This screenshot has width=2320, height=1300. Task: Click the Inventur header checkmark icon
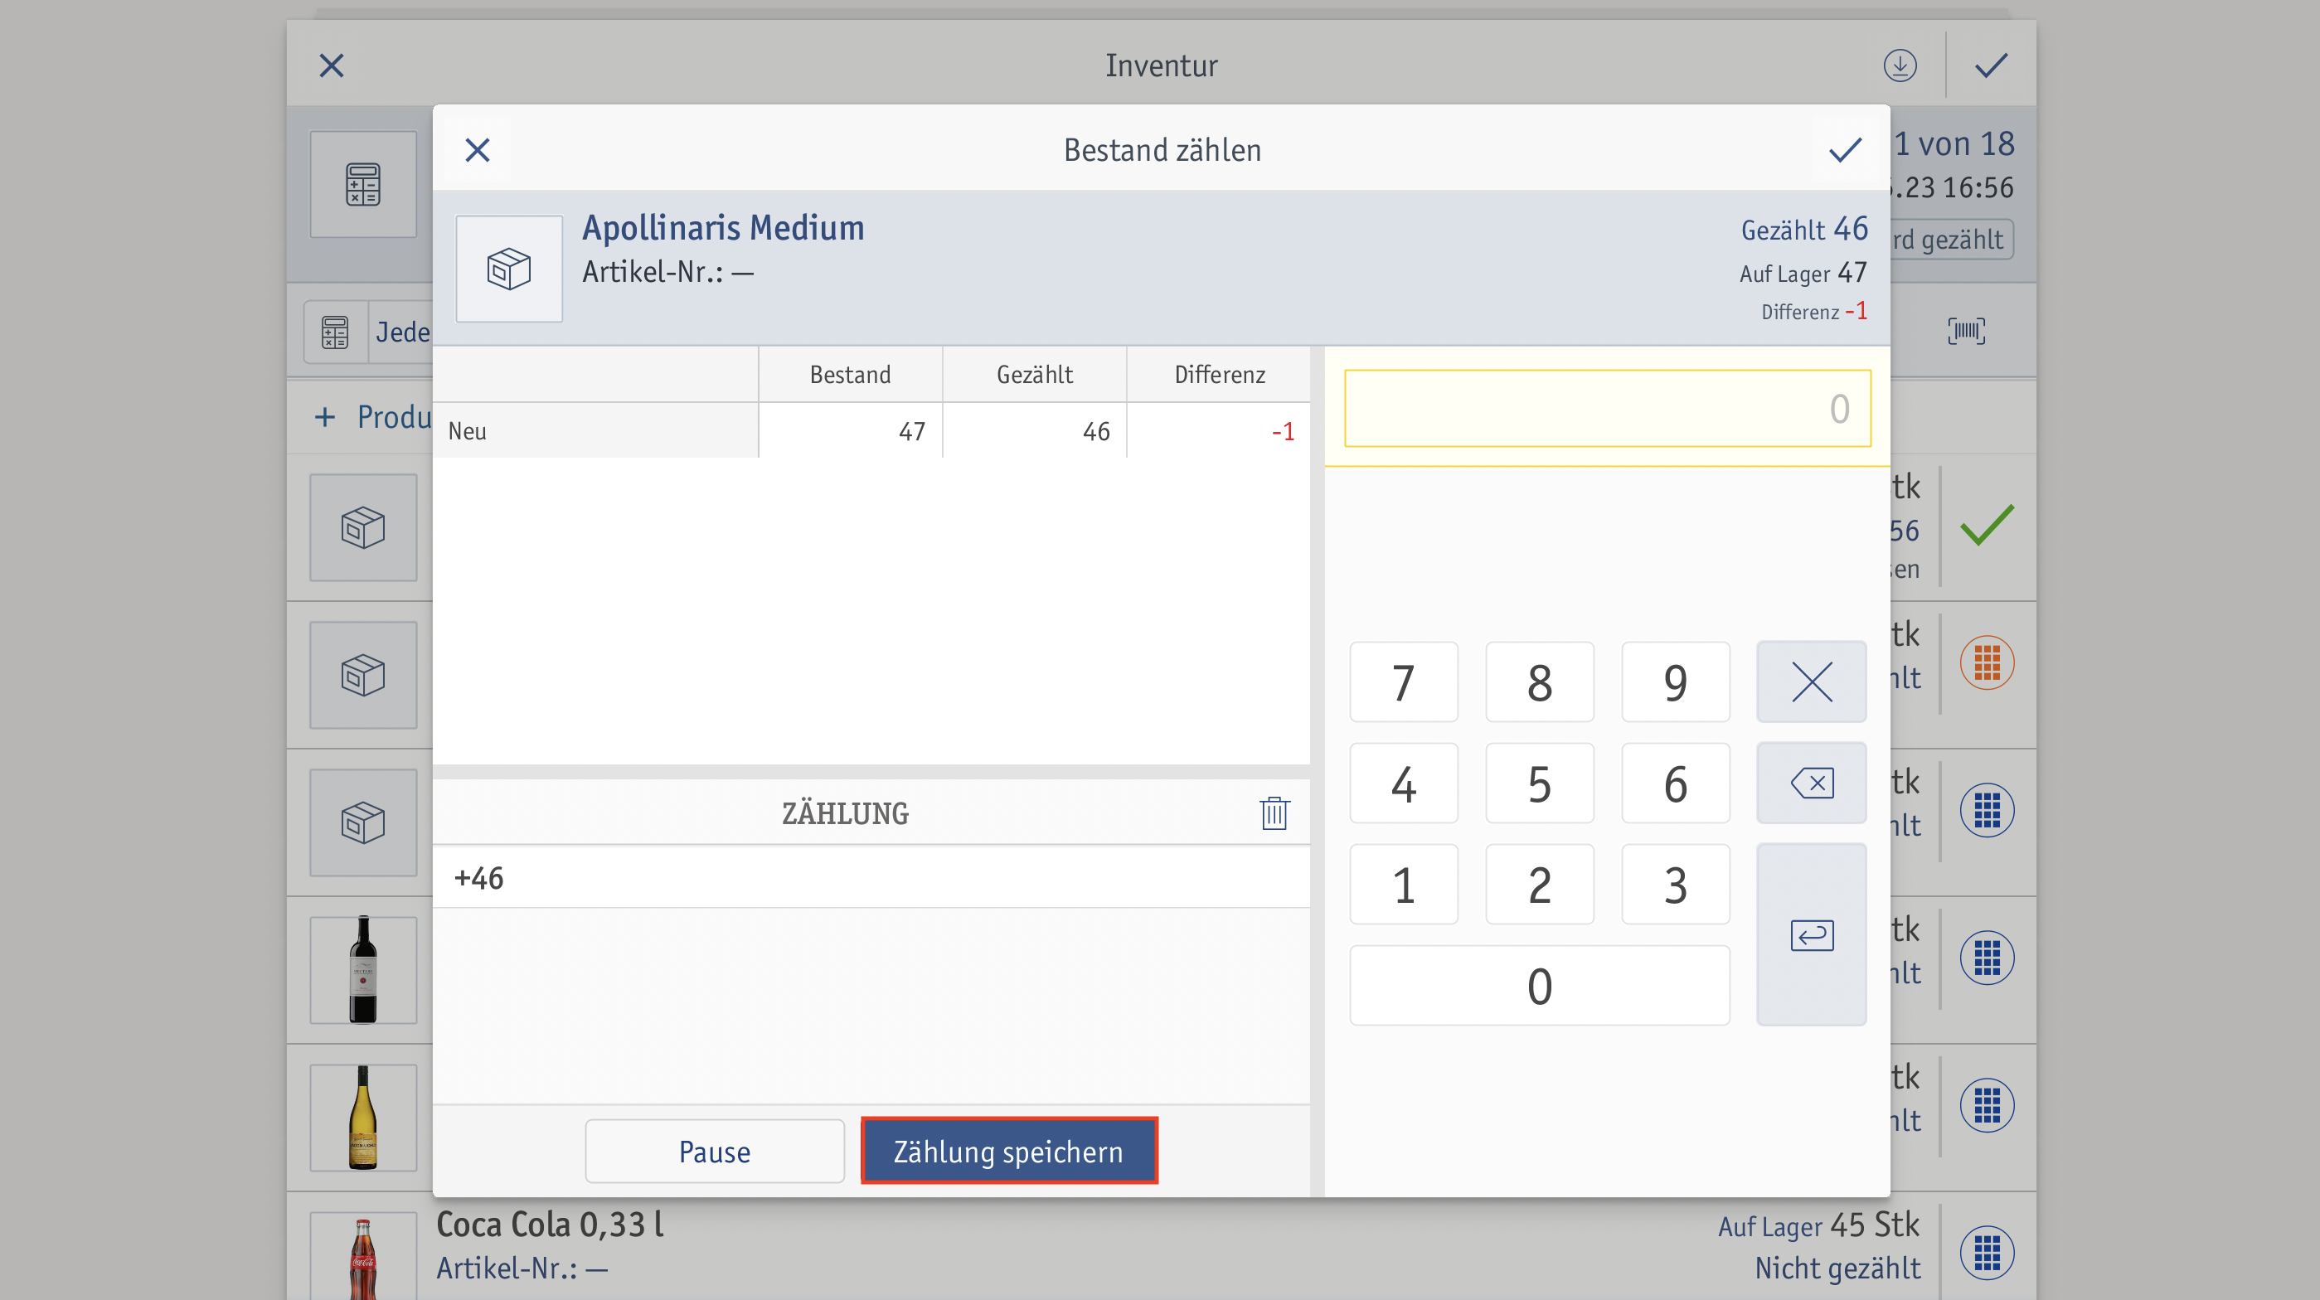[x=1990, y=65]
